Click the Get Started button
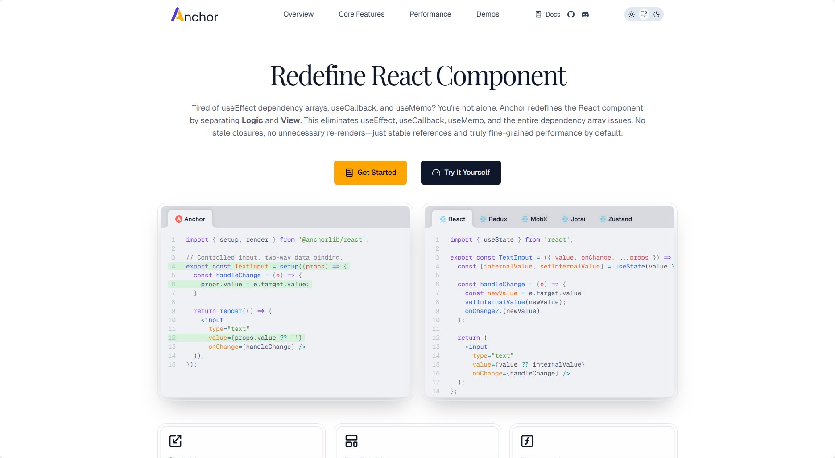 click(x=370, y=172)
